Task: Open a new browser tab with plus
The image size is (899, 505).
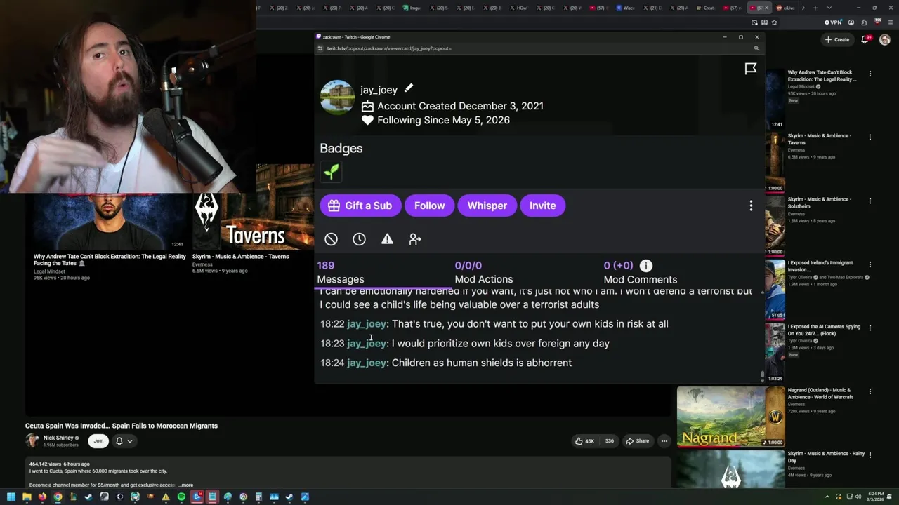Action: (815, 8)
